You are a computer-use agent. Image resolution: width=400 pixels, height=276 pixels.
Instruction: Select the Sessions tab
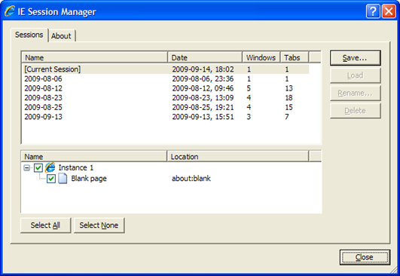coord(29,35)
